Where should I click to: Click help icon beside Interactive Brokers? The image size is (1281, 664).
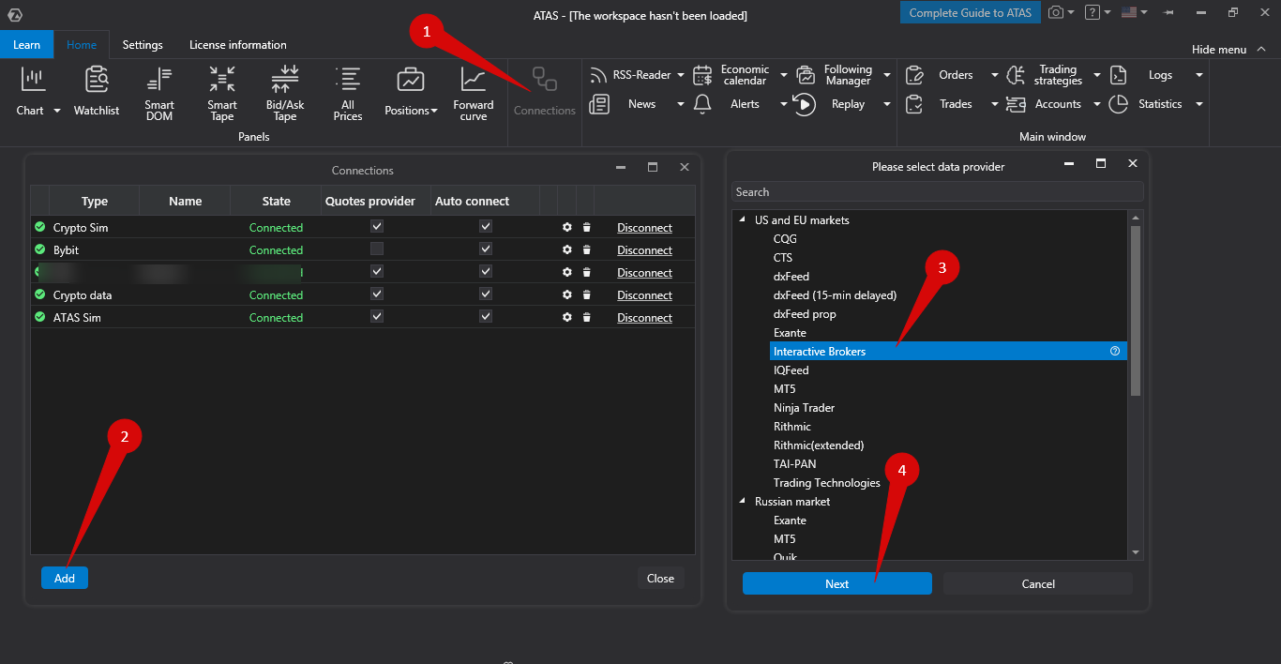pos(1115,352)
